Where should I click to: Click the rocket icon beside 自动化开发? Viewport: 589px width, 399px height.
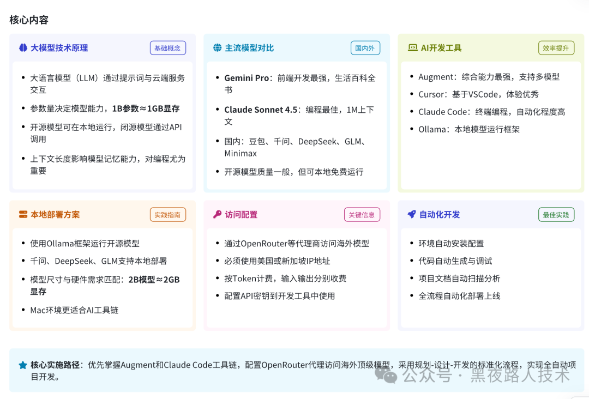[x=412, y=214]
